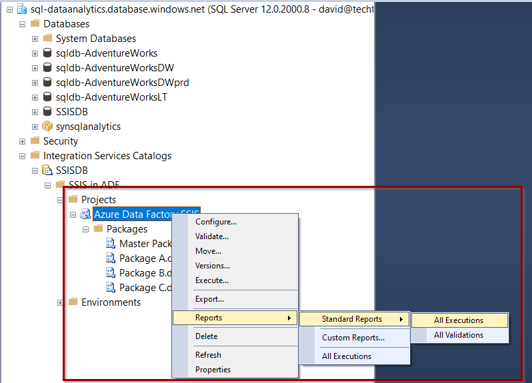
Task: Choose Delete from the context menu
Action: (x=235, y=336)
